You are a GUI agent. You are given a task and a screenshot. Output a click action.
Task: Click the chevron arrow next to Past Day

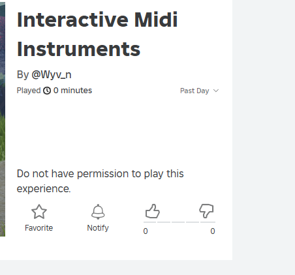[216, 91]
